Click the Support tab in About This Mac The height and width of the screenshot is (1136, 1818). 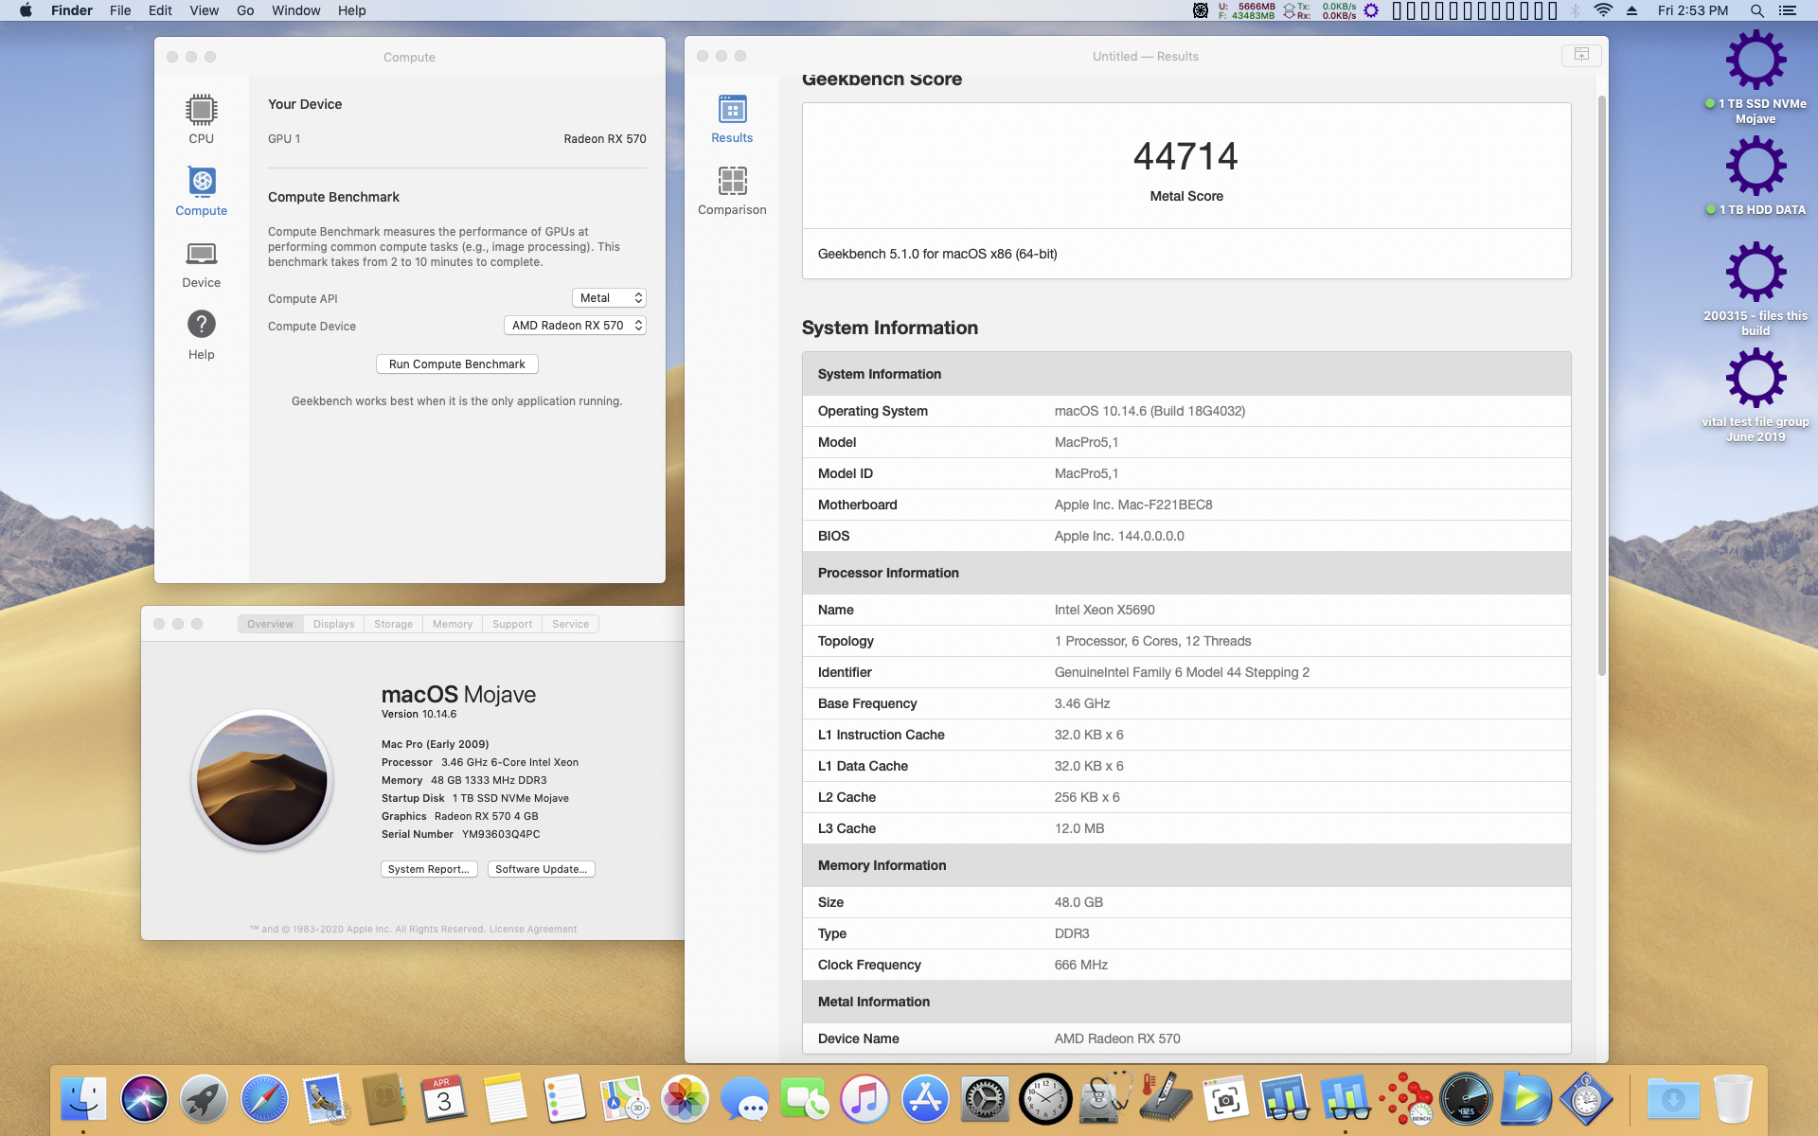[x=511, y=624]
